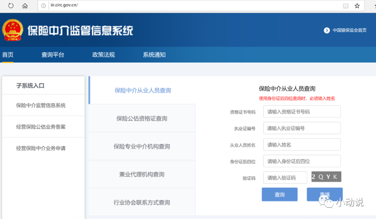
Task: Select the 保险中介从业人员查询 tab
Action: pos(142,90)
